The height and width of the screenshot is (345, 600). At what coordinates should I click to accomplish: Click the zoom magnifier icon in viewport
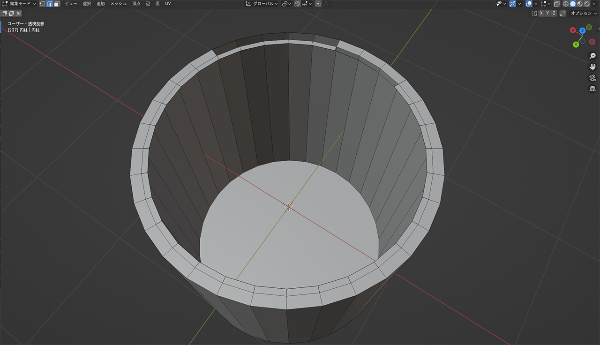click(x=592, y=56)
